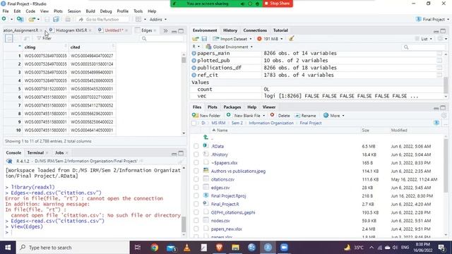Open the 191 MiB memory usage dropdown
Screen dimensions: 452x254
click(270, 39)
